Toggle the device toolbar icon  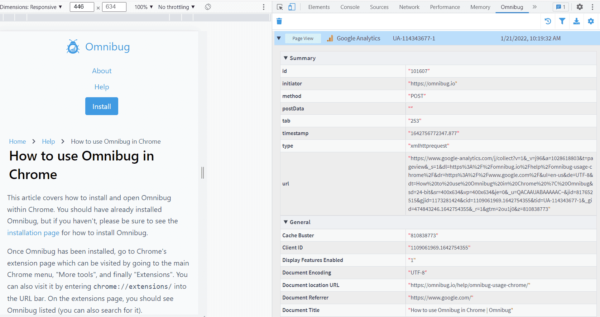[292, 7]
